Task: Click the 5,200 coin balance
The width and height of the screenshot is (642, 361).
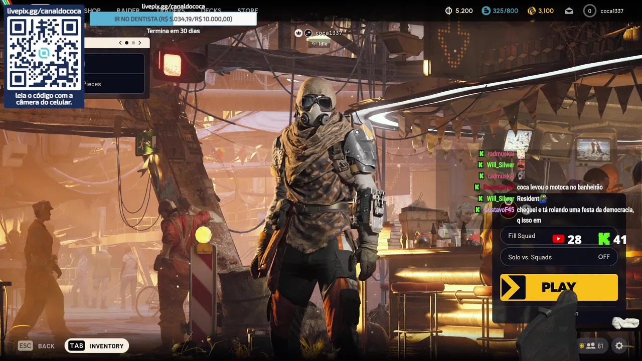Action: pos(464,11)
